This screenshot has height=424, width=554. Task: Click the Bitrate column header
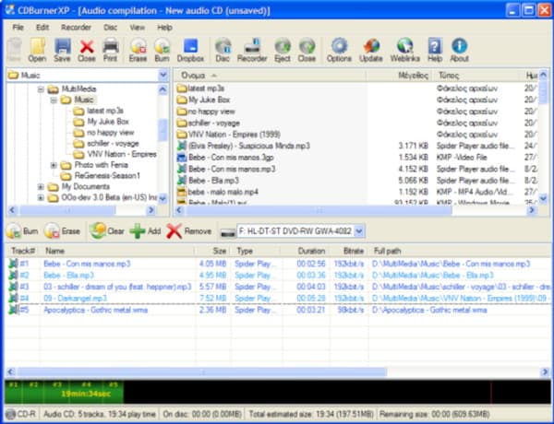[x=349, y=251]
